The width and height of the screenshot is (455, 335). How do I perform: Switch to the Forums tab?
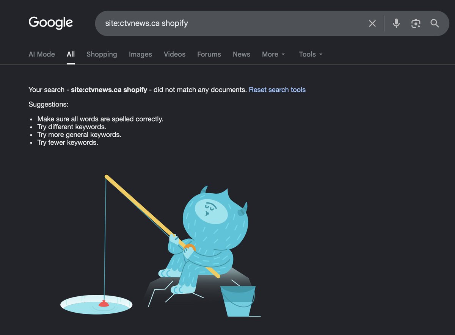click(x=209, y=54)
